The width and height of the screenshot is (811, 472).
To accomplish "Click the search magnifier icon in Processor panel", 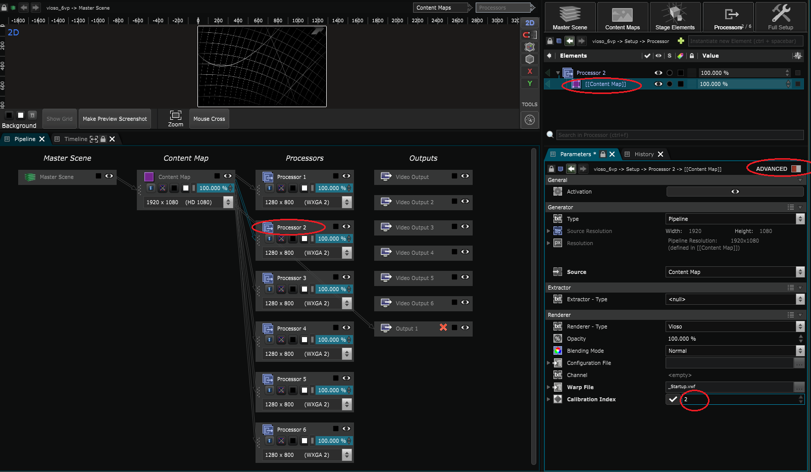I will pyautogui.click(x=550, y=134).
